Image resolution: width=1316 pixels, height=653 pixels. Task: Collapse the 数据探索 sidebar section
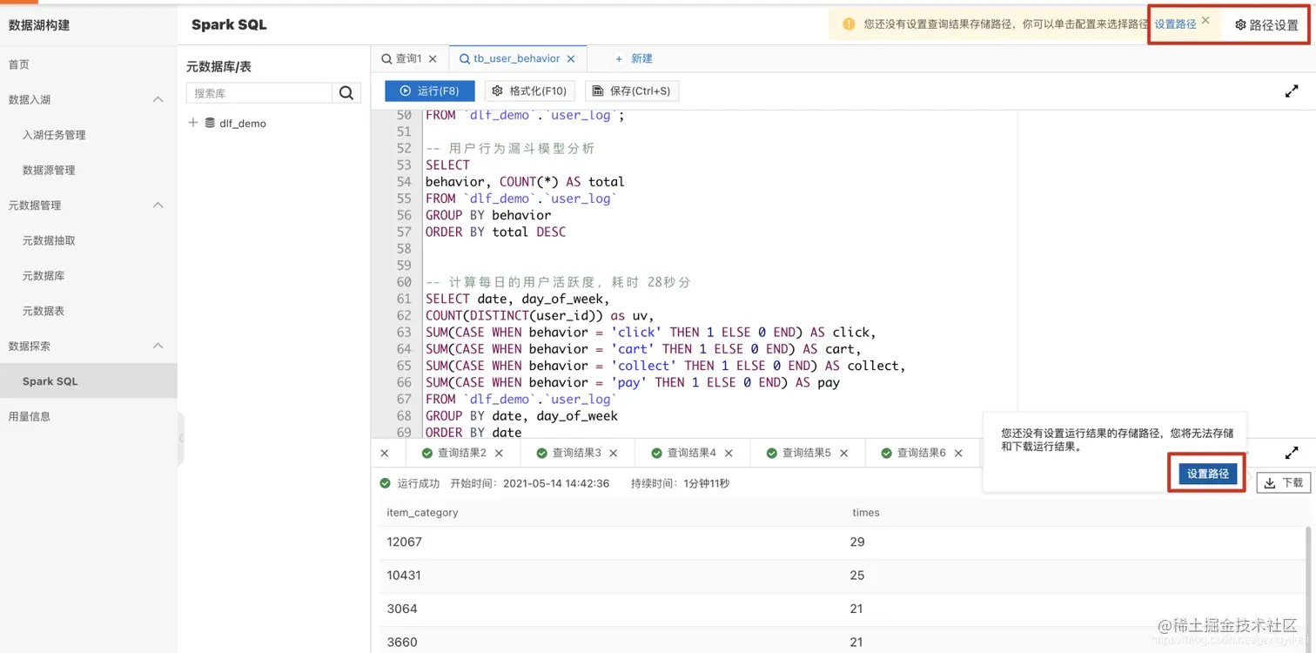pos(158,346)
